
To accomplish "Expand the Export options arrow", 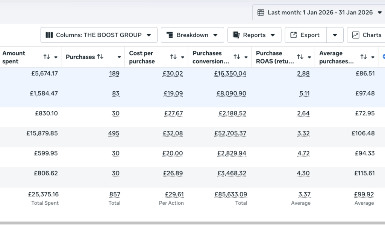I will [335, 35].
